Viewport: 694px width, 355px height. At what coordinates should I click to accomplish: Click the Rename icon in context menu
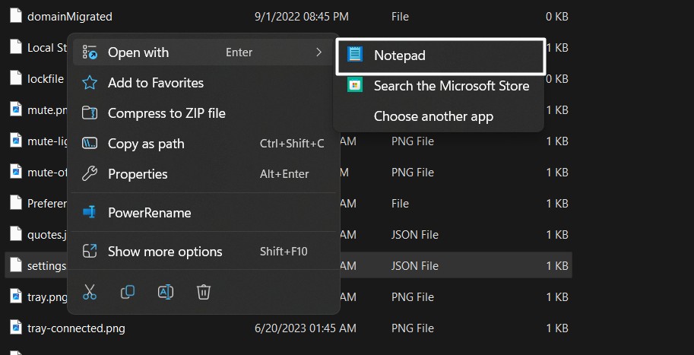(x=165, y=292)
